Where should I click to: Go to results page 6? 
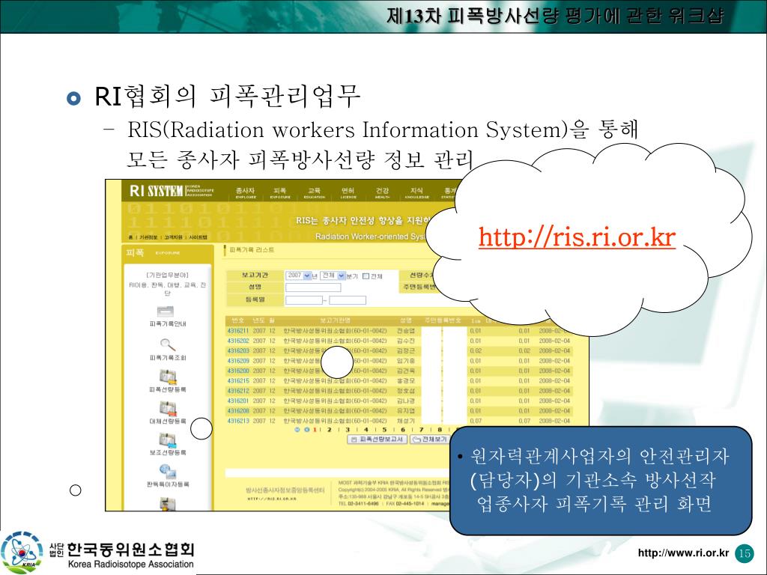[x=402, y=430]
